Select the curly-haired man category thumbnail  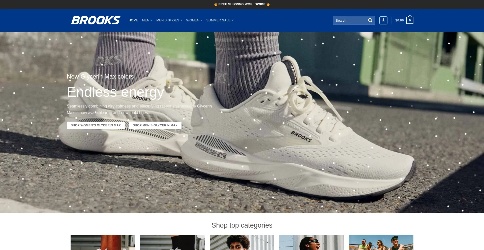pos(242,242)
